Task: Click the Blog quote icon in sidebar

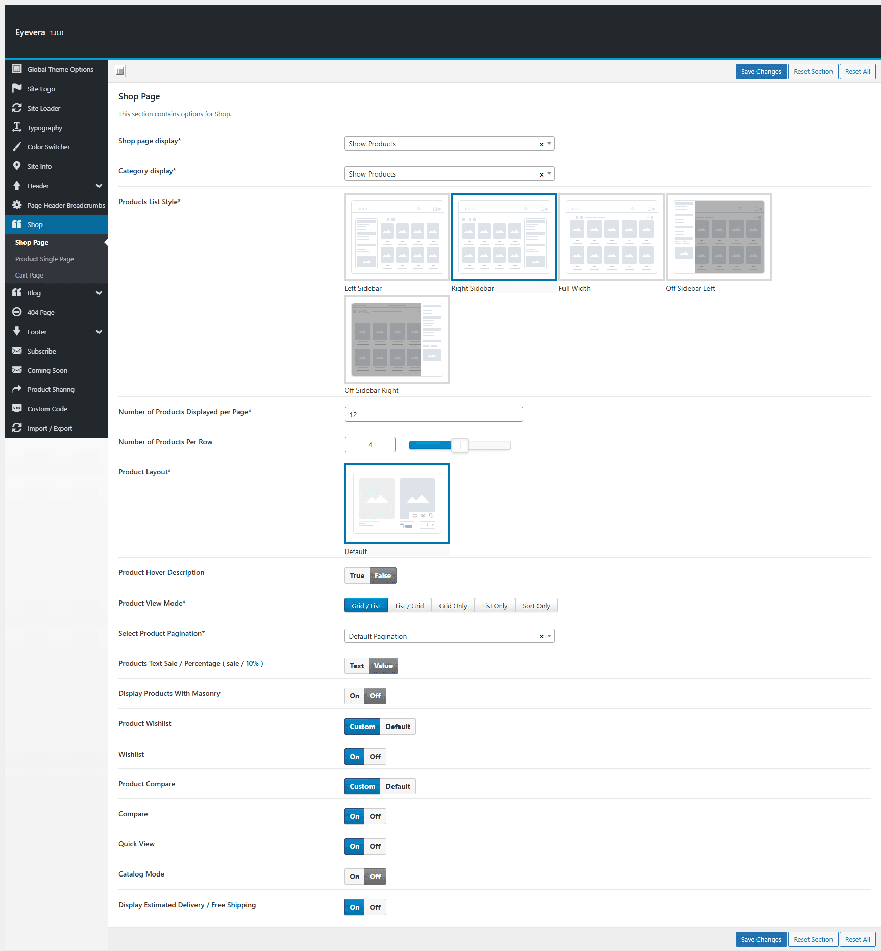Action: pyautogui.click(x=17, y=292)
